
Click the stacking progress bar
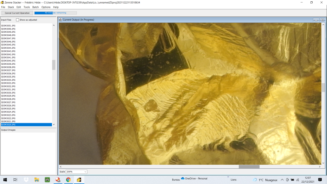(55, 13)
